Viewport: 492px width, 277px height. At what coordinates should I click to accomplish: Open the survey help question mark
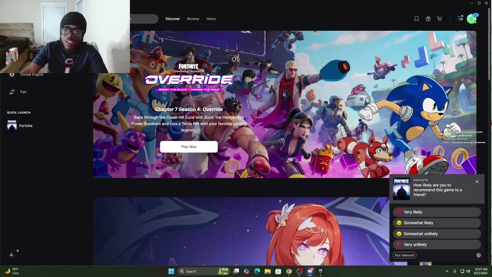pyautogui.click(x=479, y=255)
